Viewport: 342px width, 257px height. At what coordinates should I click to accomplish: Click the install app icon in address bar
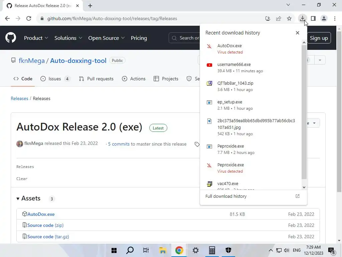[x=268, y=19]
